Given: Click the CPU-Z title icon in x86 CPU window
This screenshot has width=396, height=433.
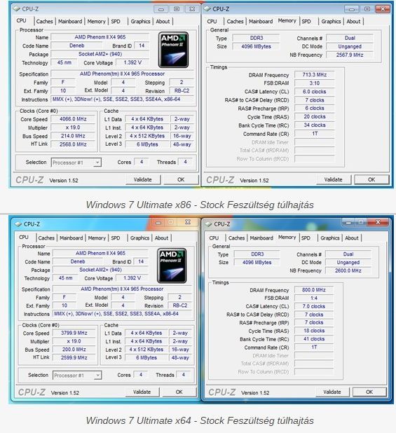Looking at the screenshot, I should click(x=17, y=9).
